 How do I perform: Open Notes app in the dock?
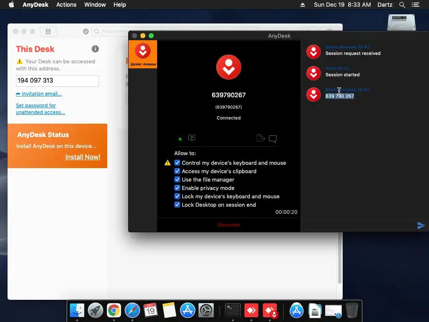click(169, 310)
